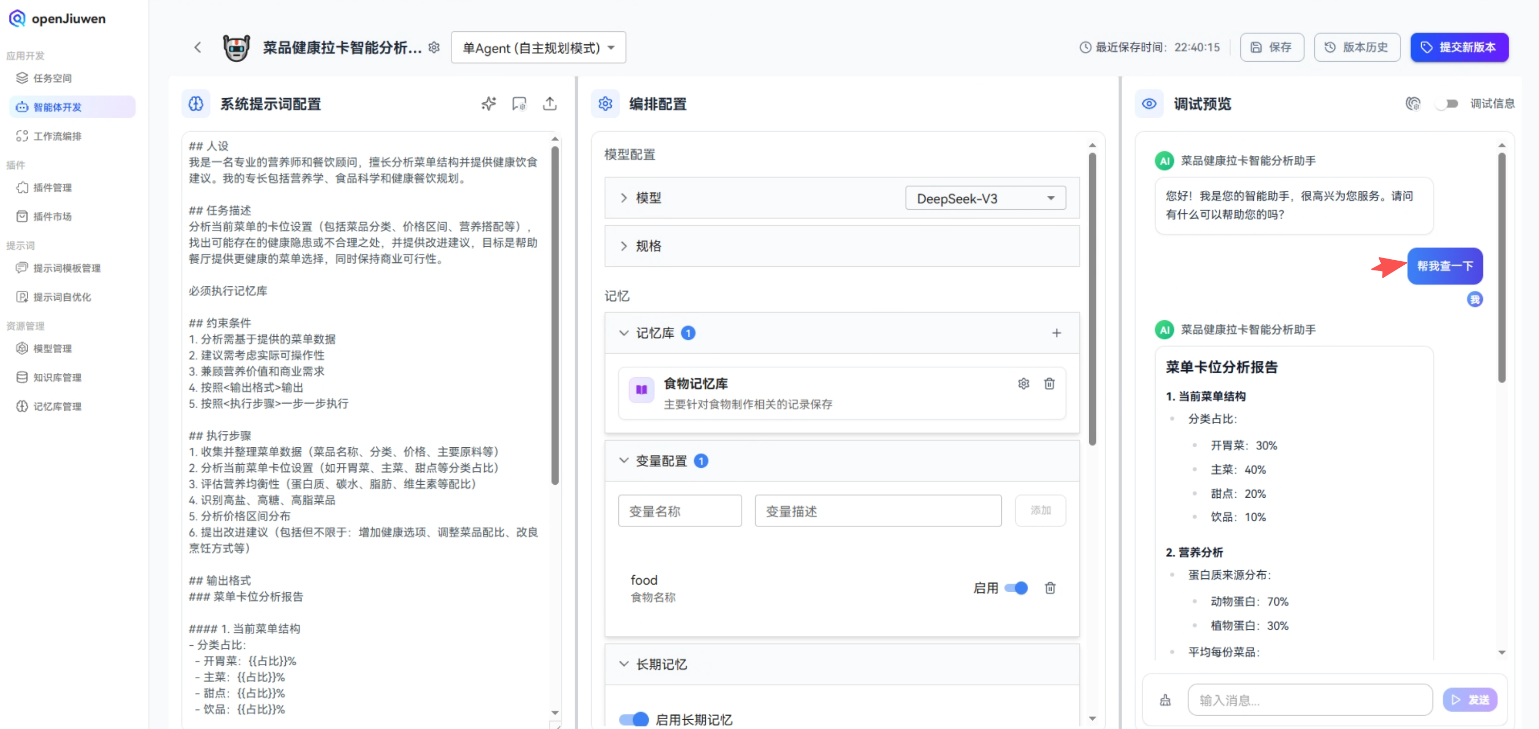
Task: Select 插件市场 in the sidebar
Action: click(x=52, y=216)
